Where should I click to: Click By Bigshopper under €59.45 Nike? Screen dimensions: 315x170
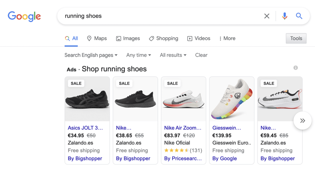[x=278, y=159]
